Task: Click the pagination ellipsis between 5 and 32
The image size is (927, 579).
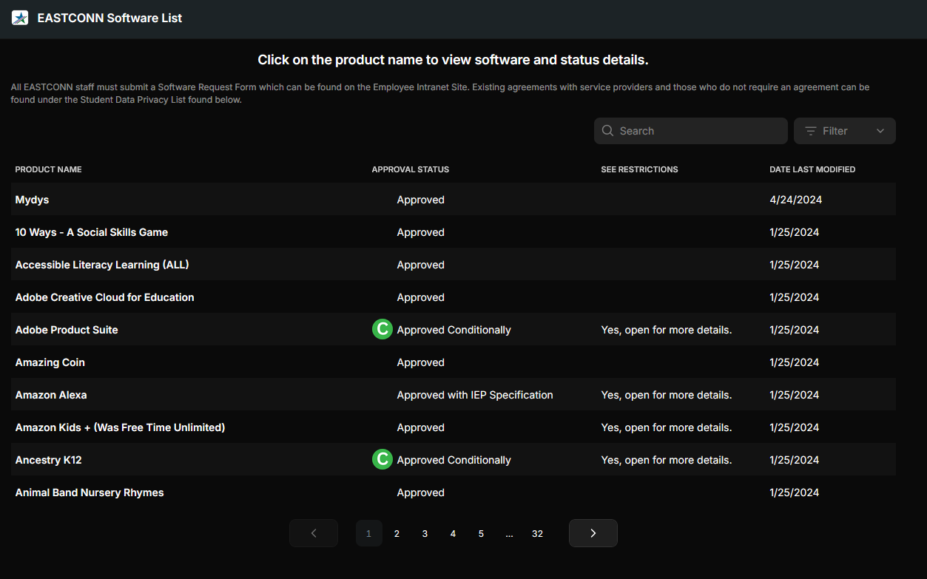Action: point(509,533)
